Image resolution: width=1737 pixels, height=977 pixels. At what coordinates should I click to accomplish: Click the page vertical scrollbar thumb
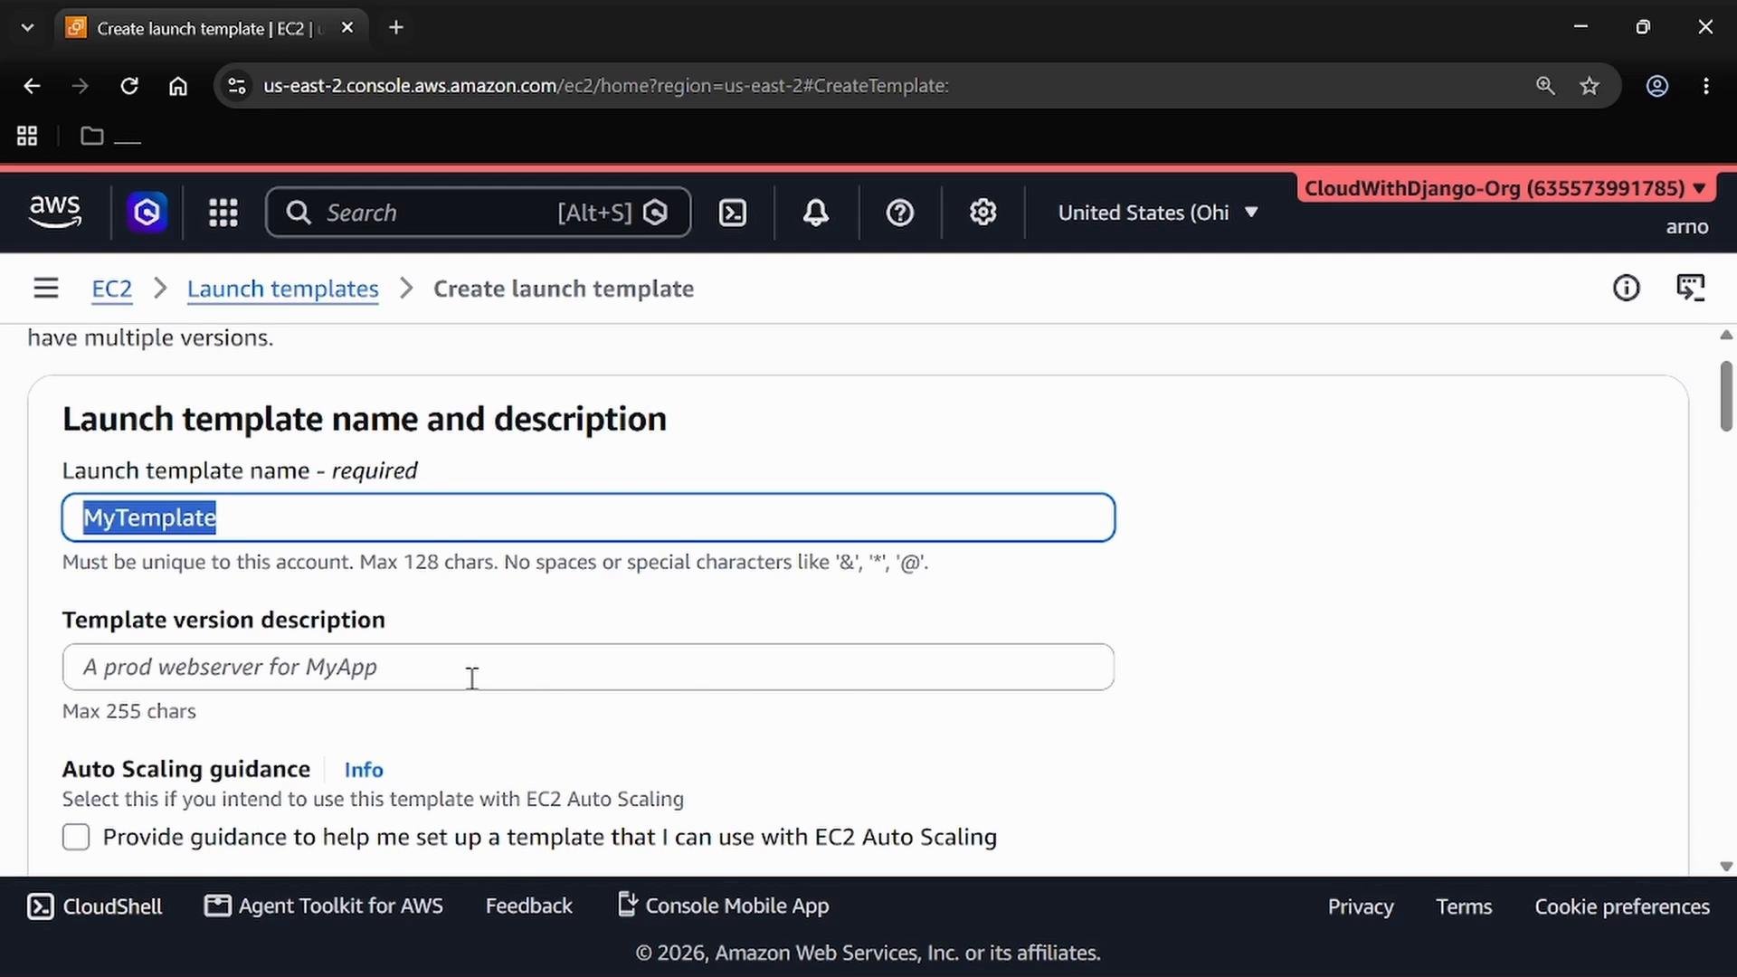click(x=1726, y=396)
